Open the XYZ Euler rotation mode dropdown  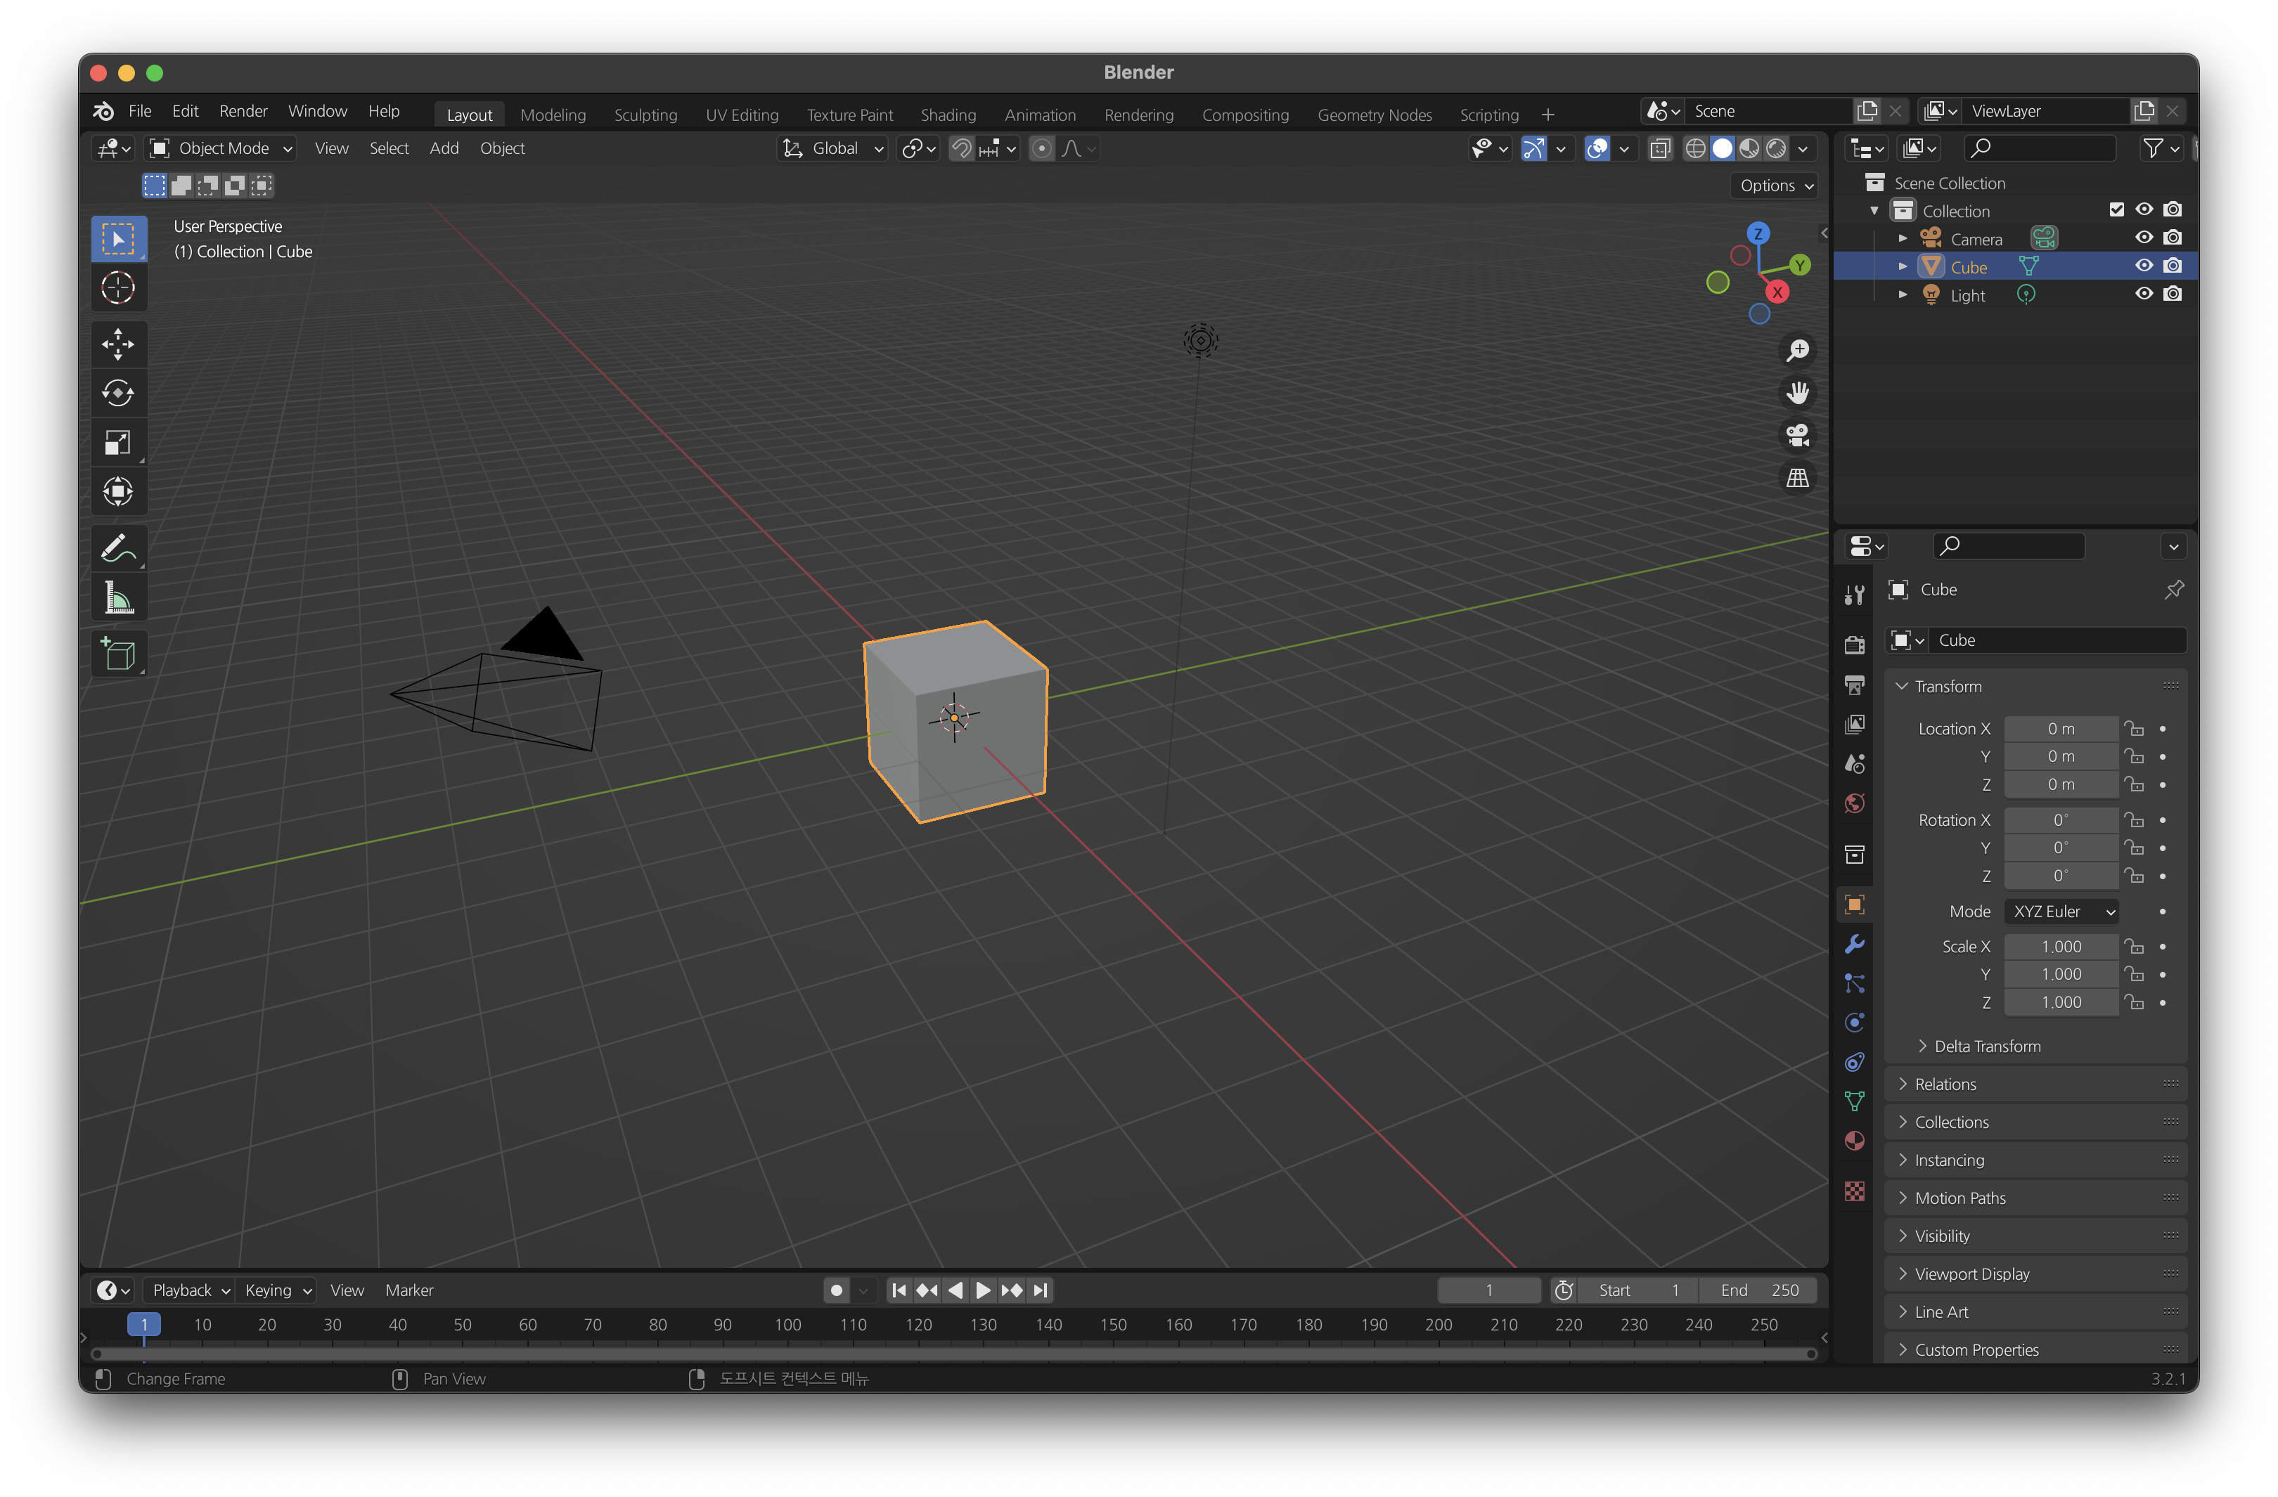pyautogui.click(x=2061, y=912)
